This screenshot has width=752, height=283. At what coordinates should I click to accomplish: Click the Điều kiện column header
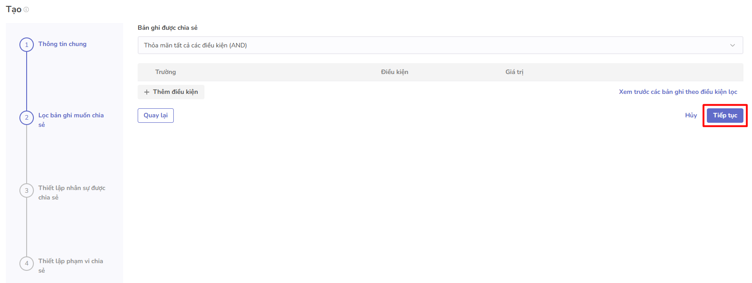click(x=395, y=72)
